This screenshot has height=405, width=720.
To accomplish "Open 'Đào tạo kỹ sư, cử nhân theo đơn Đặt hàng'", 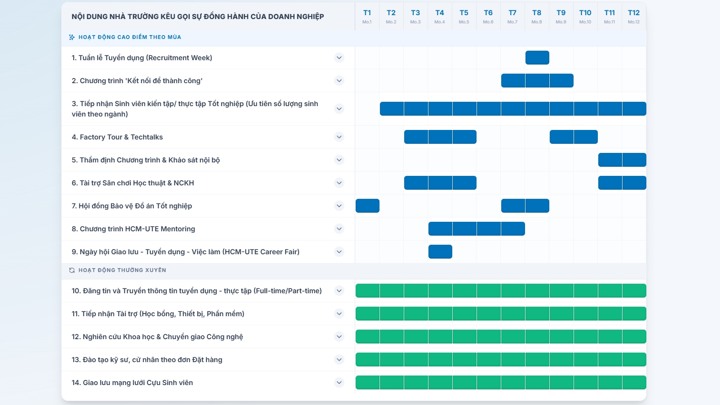I will pyautogui.click(x=147, y=360).
